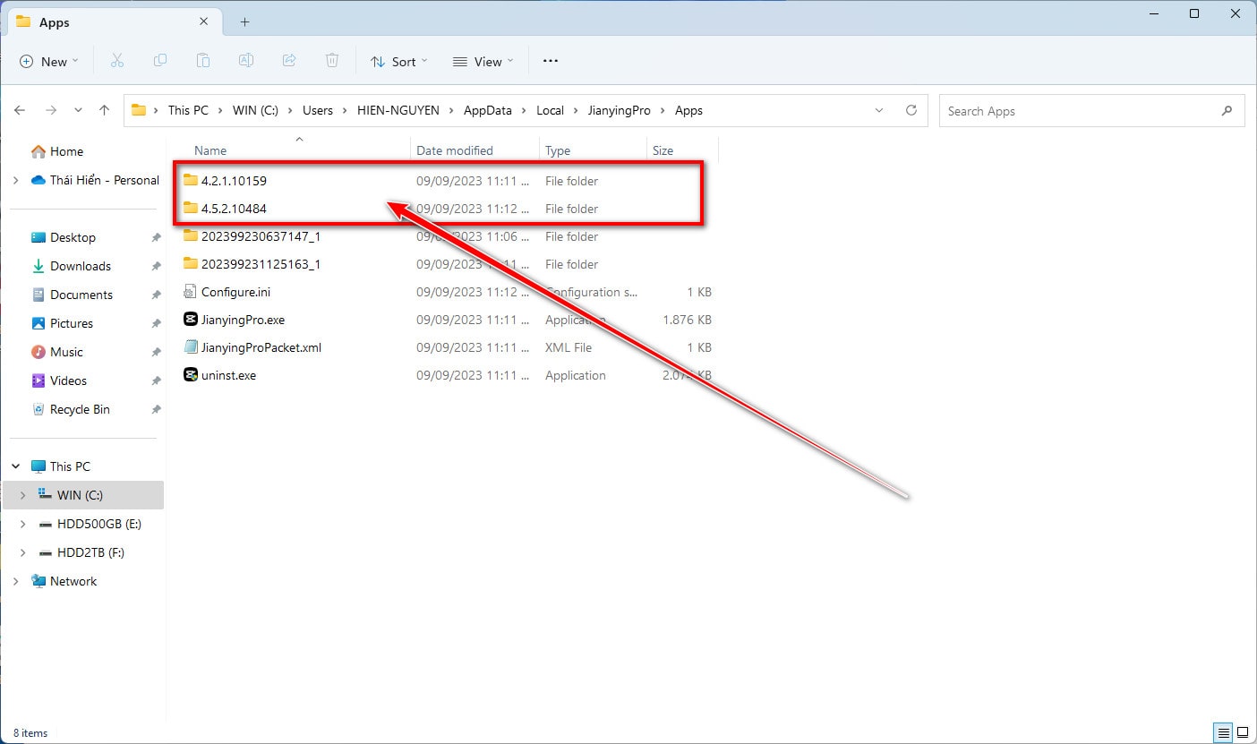
Task: Open Pictures quick access item
Action: click(62, 323)
